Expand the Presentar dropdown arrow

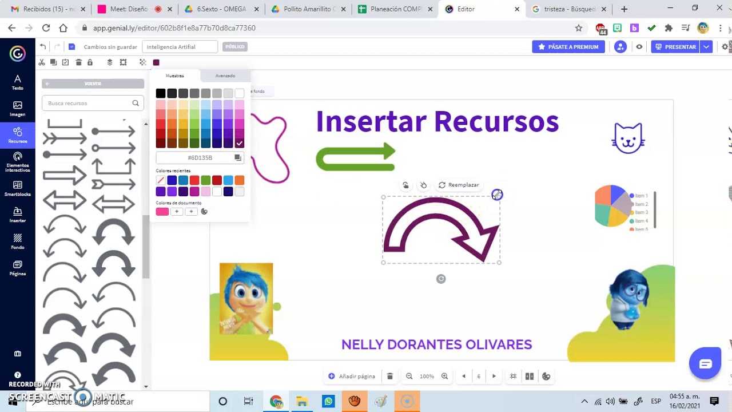[707, 47]
